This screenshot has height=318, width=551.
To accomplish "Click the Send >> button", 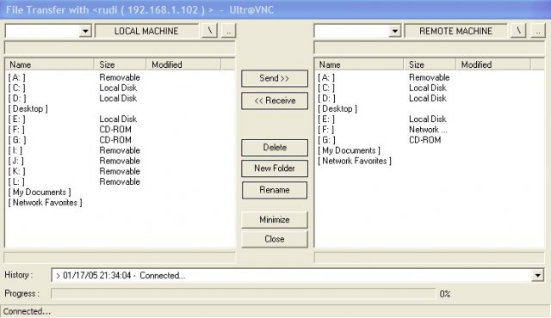I will click(275, 78).
